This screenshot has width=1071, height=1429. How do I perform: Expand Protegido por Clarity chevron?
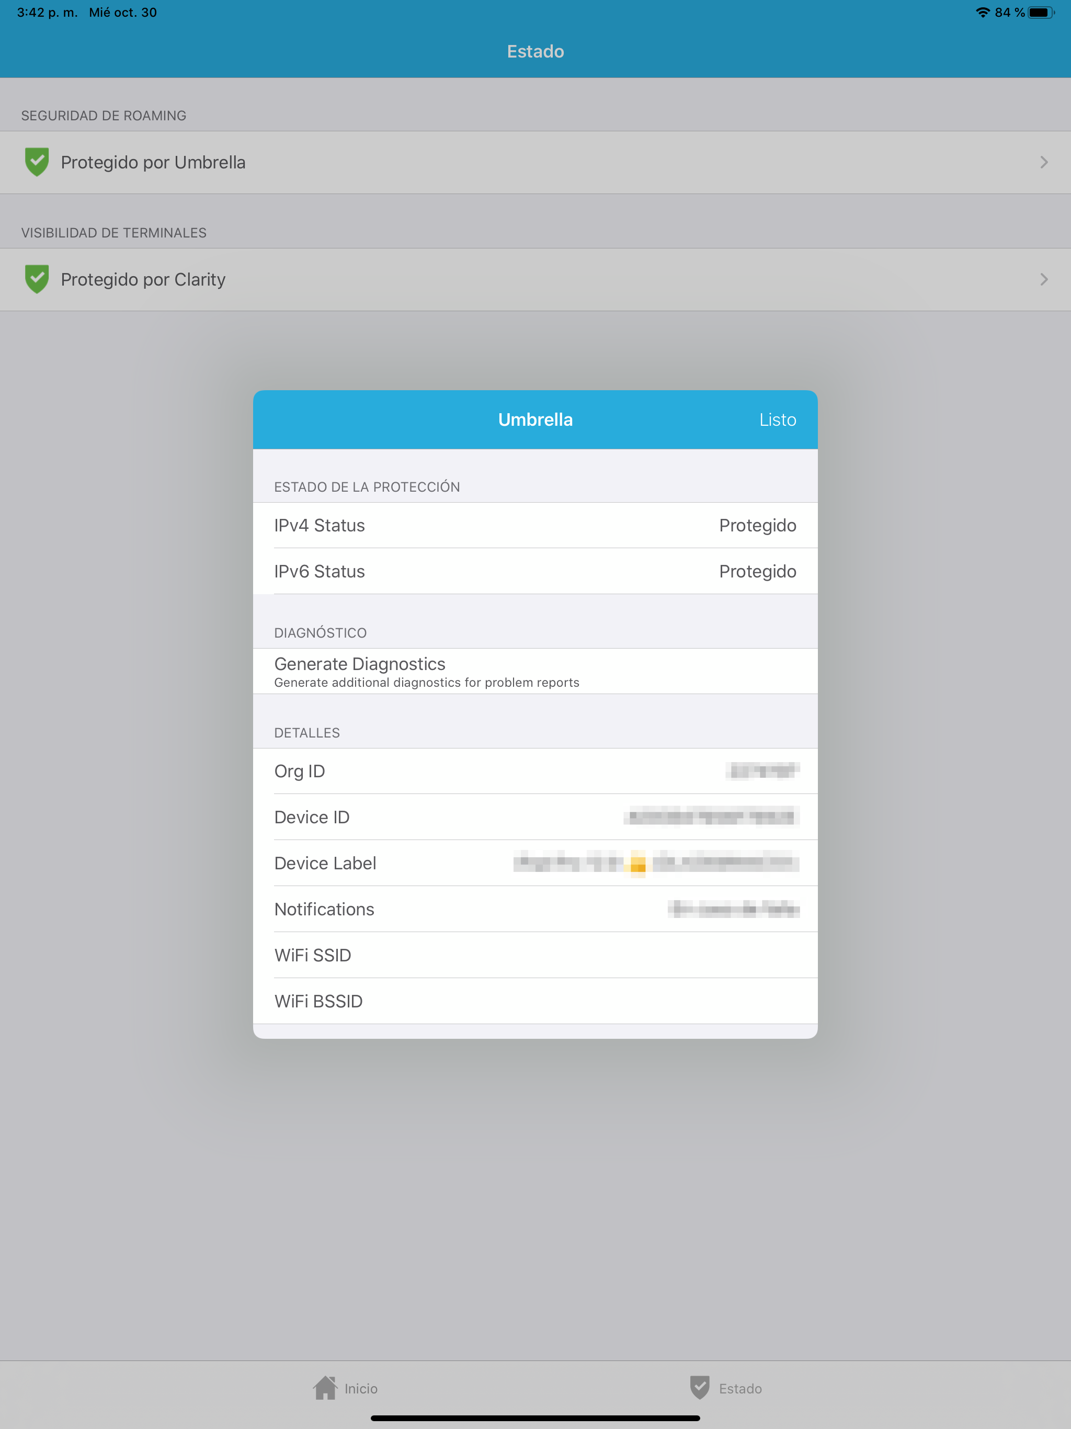[x=1043, y=279]
